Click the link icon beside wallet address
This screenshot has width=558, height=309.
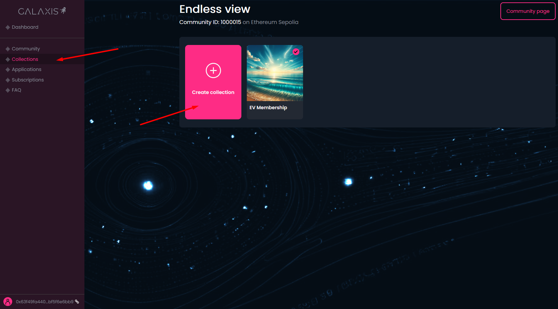[x=77, y=302]
